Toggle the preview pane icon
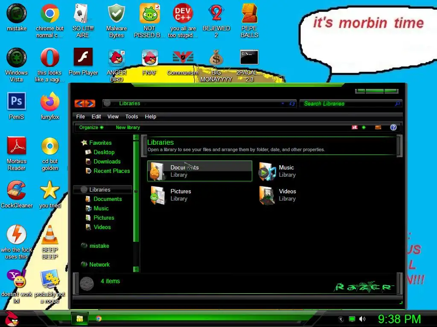The width and height of the screenshot is (437, 327). point(378,127)
